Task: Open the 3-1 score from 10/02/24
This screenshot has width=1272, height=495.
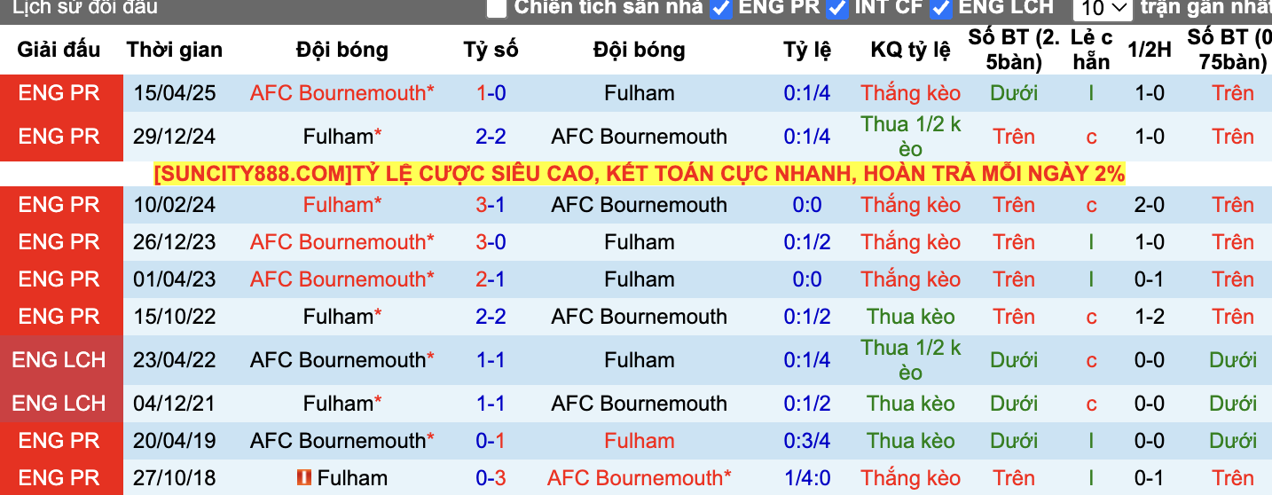Action: point(491,205)
